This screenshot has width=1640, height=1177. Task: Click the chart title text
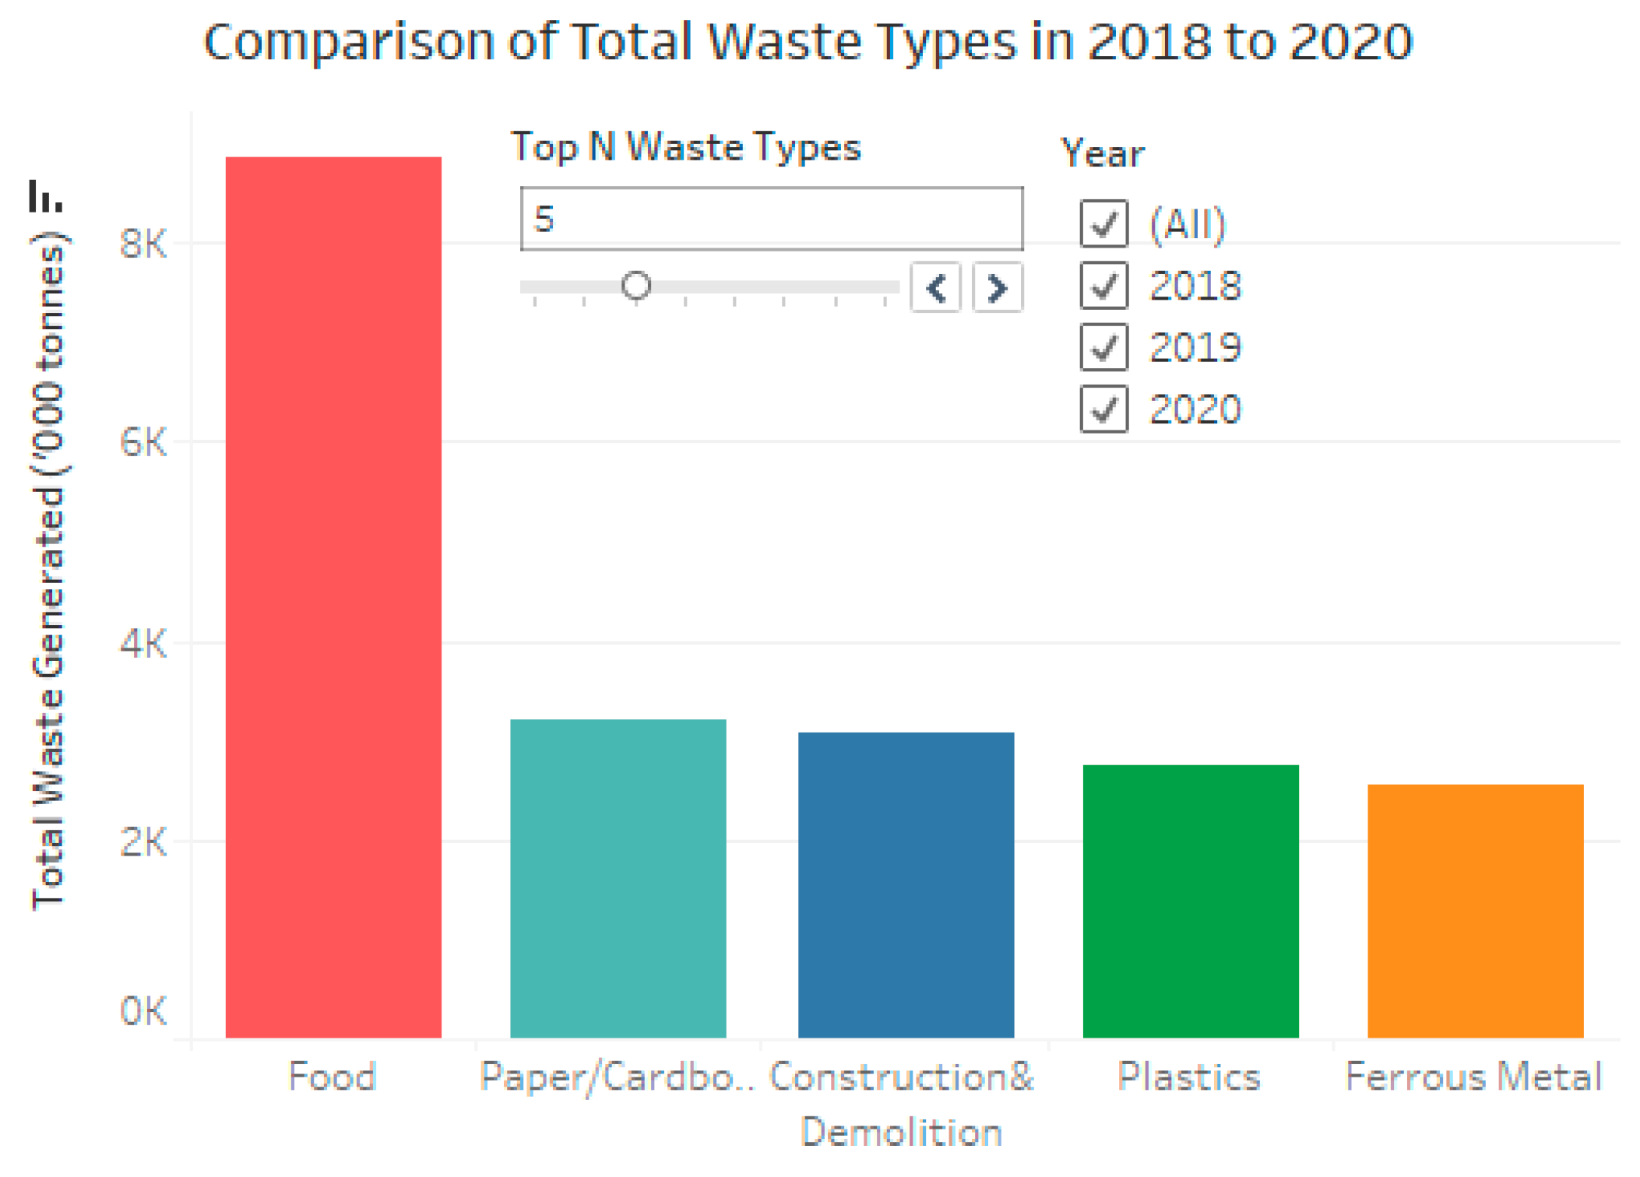(x=808, y=41)
